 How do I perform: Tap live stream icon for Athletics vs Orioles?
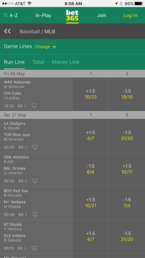point(35,181)
